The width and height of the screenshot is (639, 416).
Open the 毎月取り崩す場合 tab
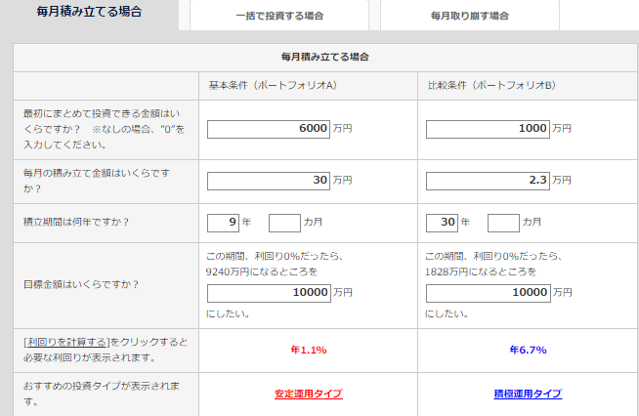coord(469,16)
